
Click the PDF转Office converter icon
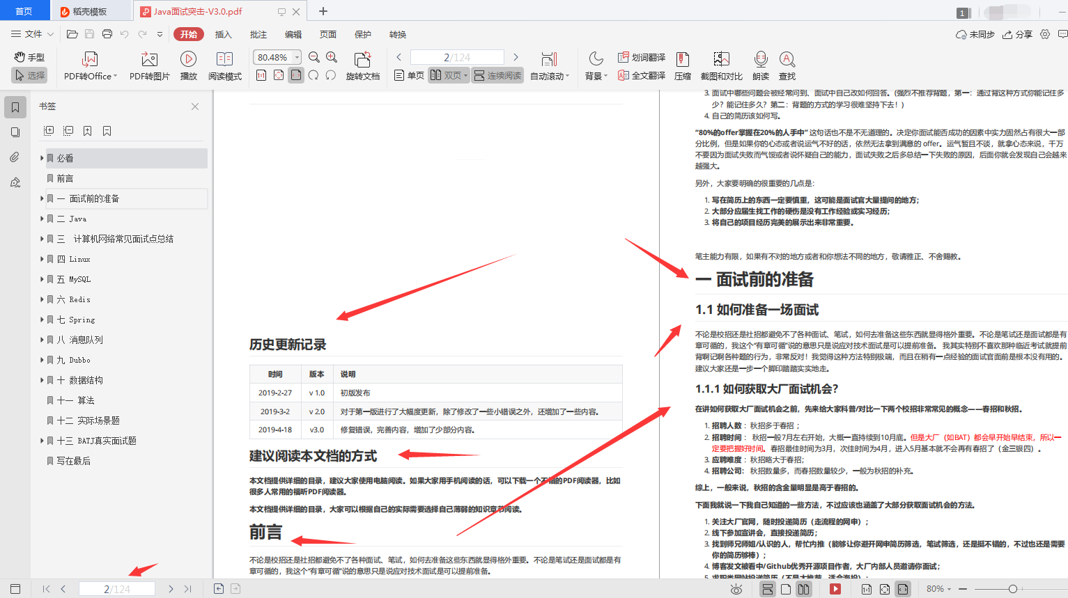click(90, 59)
